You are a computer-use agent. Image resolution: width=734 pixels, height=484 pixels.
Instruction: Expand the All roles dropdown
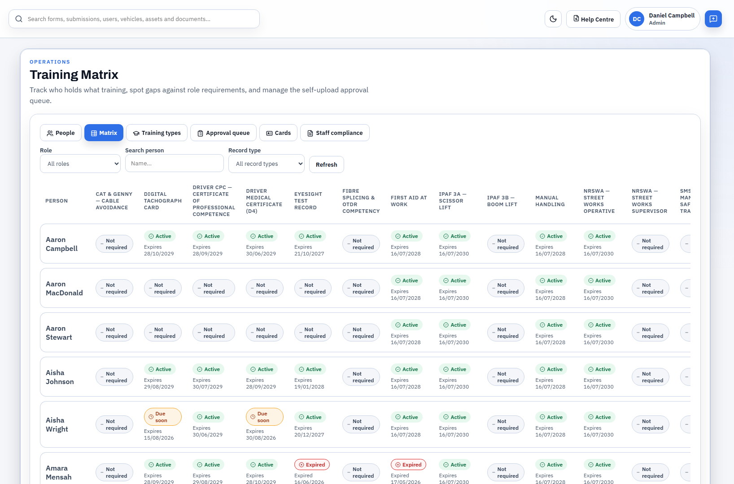[x=80, y=164]
